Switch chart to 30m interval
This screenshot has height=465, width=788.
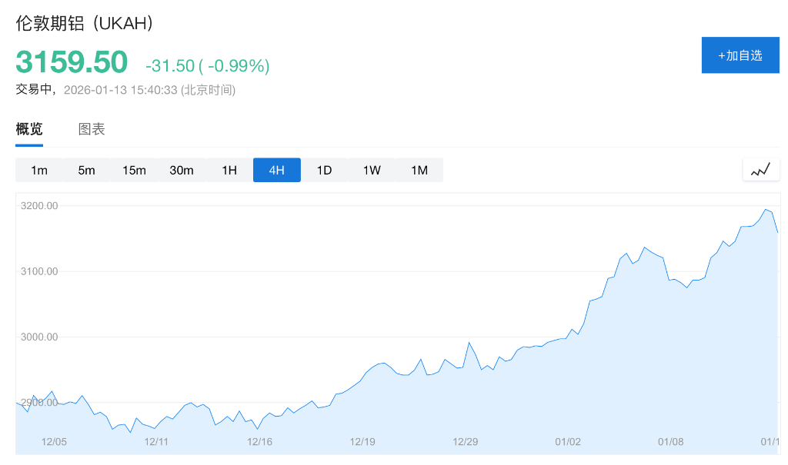click(x=182, y=170)
